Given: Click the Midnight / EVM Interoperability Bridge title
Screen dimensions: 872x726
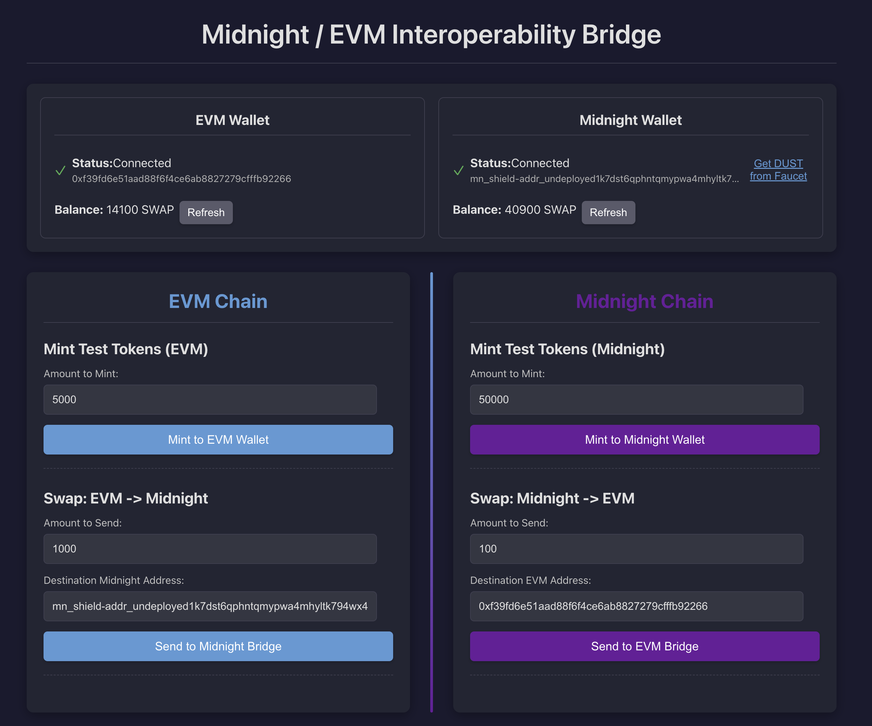Looking at the screenshot, I should [x=431, y=34].
